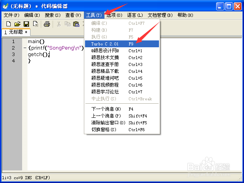Viewport: 244px width, 183px height.
Task: Click the Save floppy disk icon
Action: pyautogui.click(x=26, y=24)
